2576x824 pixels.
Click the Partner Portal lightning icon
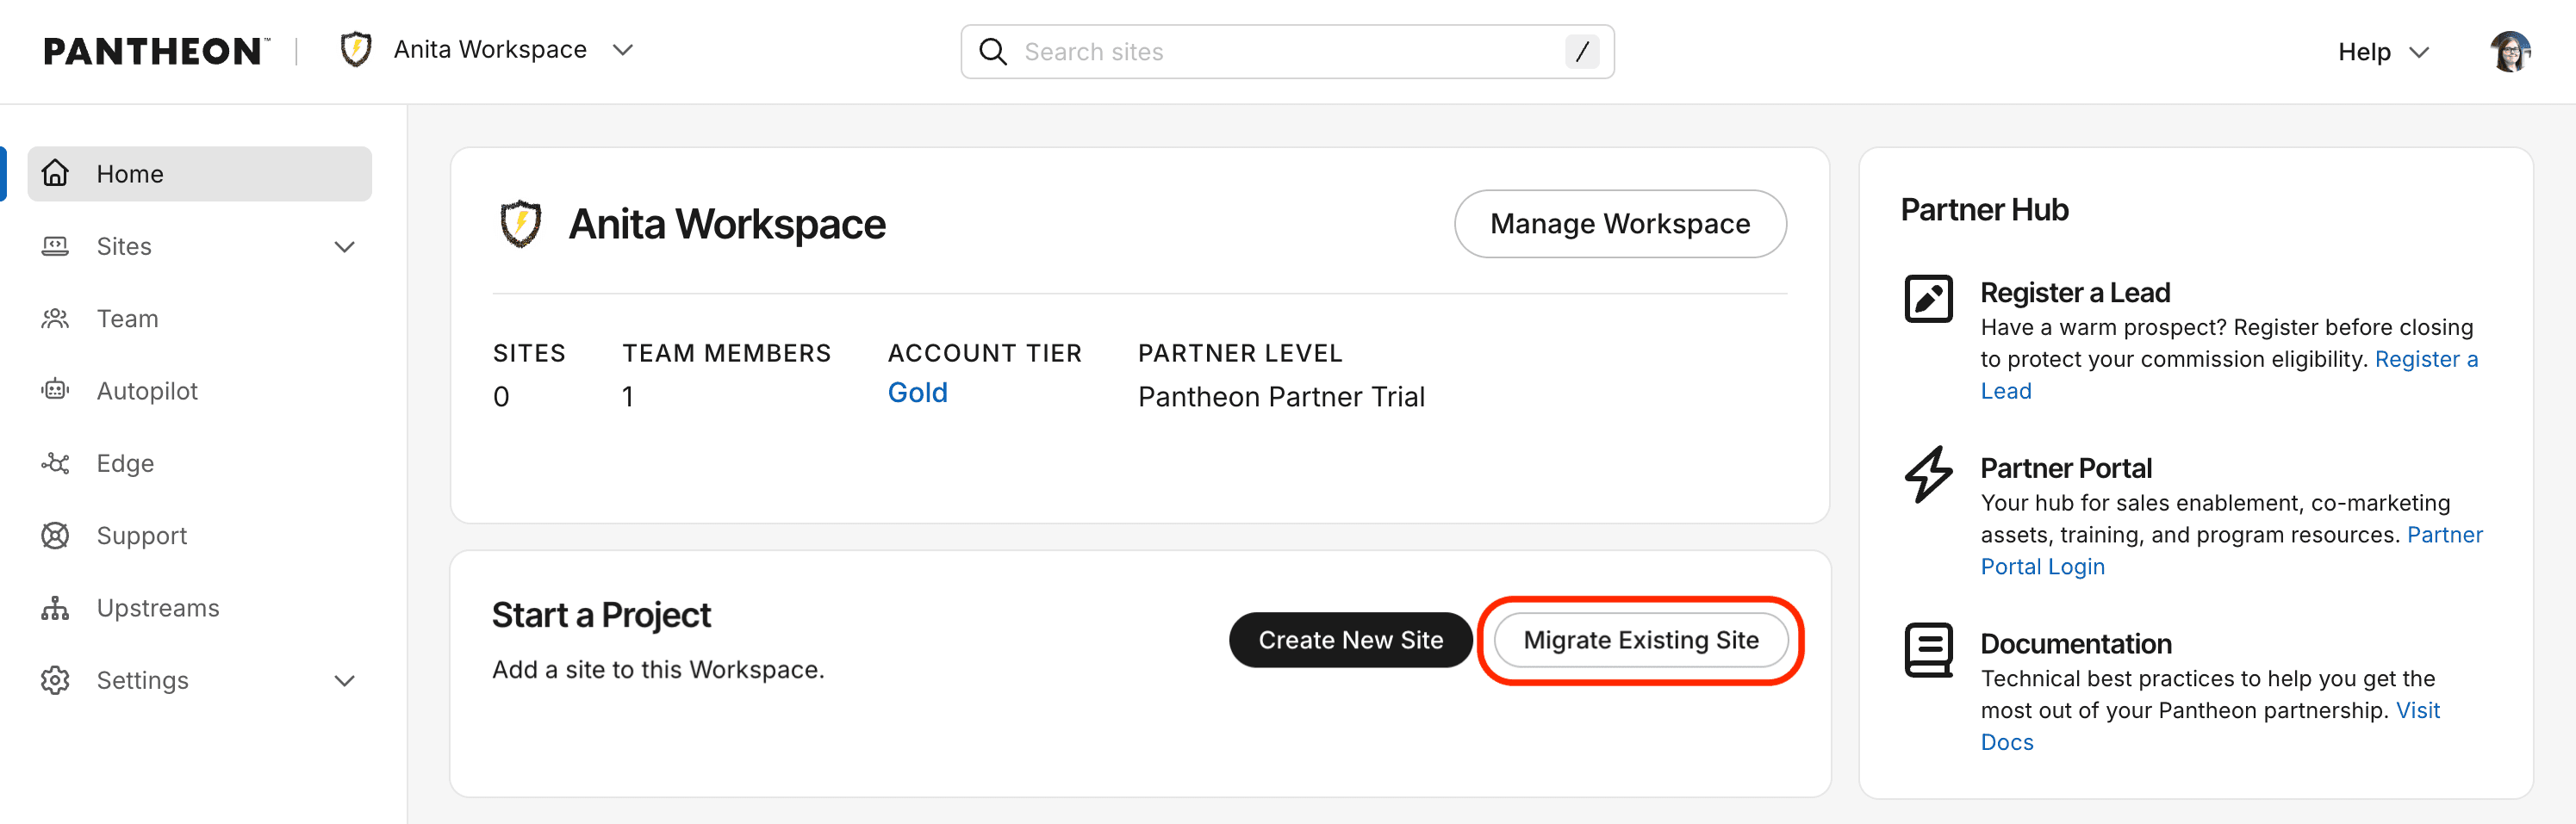pos(1928,474)
